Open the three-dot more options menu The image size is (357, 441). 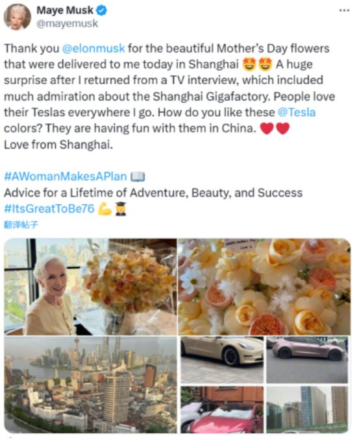(344, 10)
